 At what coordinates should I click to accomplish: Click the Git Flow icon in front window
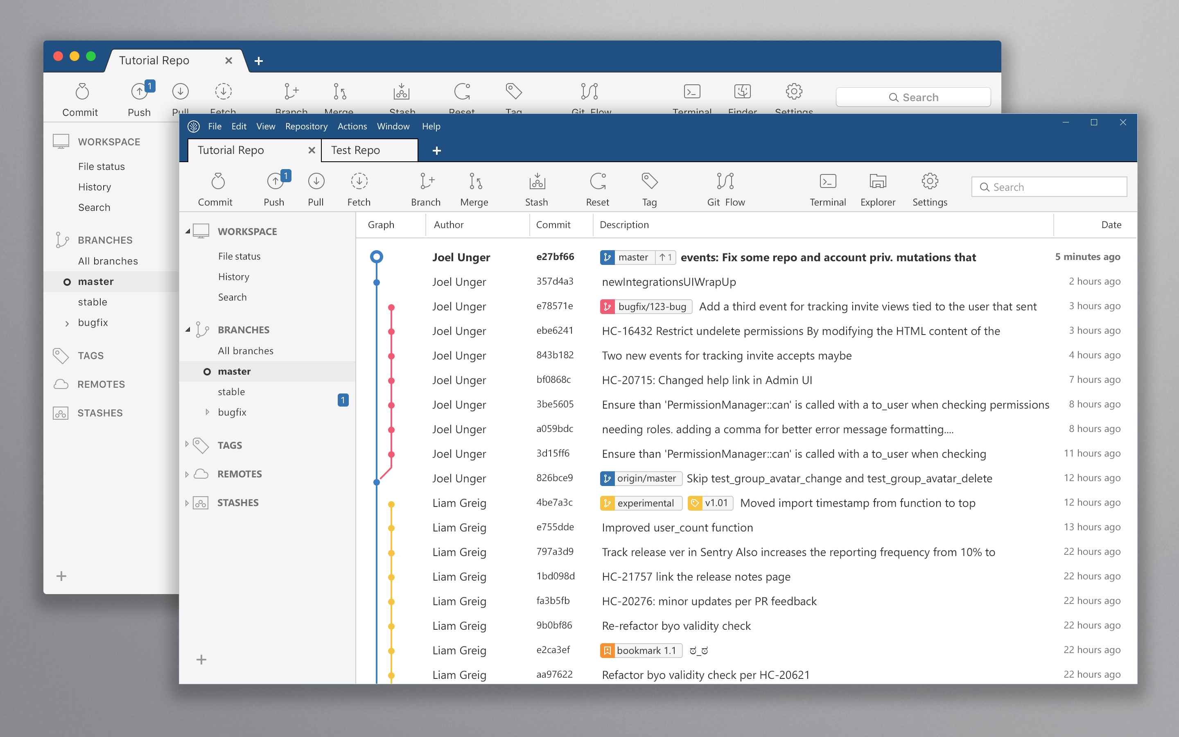(x=725, y=182)
